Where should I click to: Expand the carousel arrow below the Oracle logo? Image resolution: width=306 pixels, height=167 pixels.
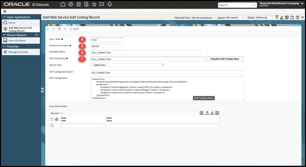(x=5, y=11)
